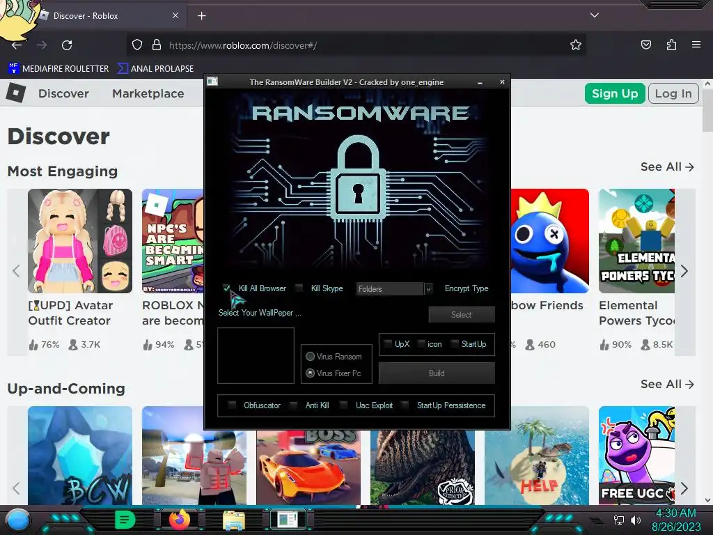Viewport: 713px width, 535px height.
Task: Open the Start orb on the taskbar
Action: [17, 520]
